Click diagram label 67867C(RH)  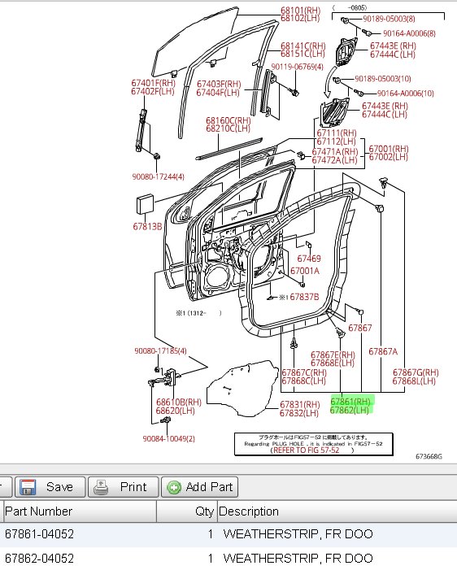(x=304, y=372)
